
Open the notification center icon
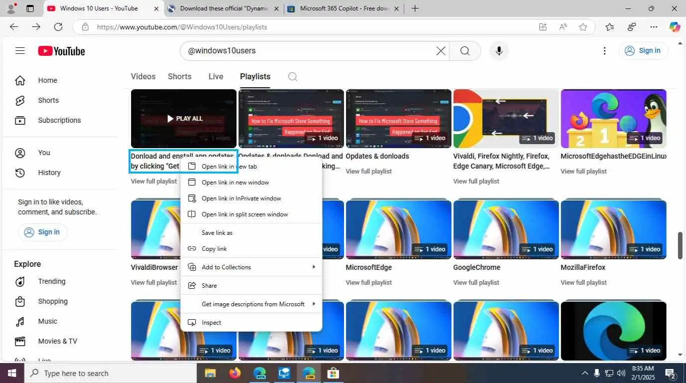(x=671, y=374)
